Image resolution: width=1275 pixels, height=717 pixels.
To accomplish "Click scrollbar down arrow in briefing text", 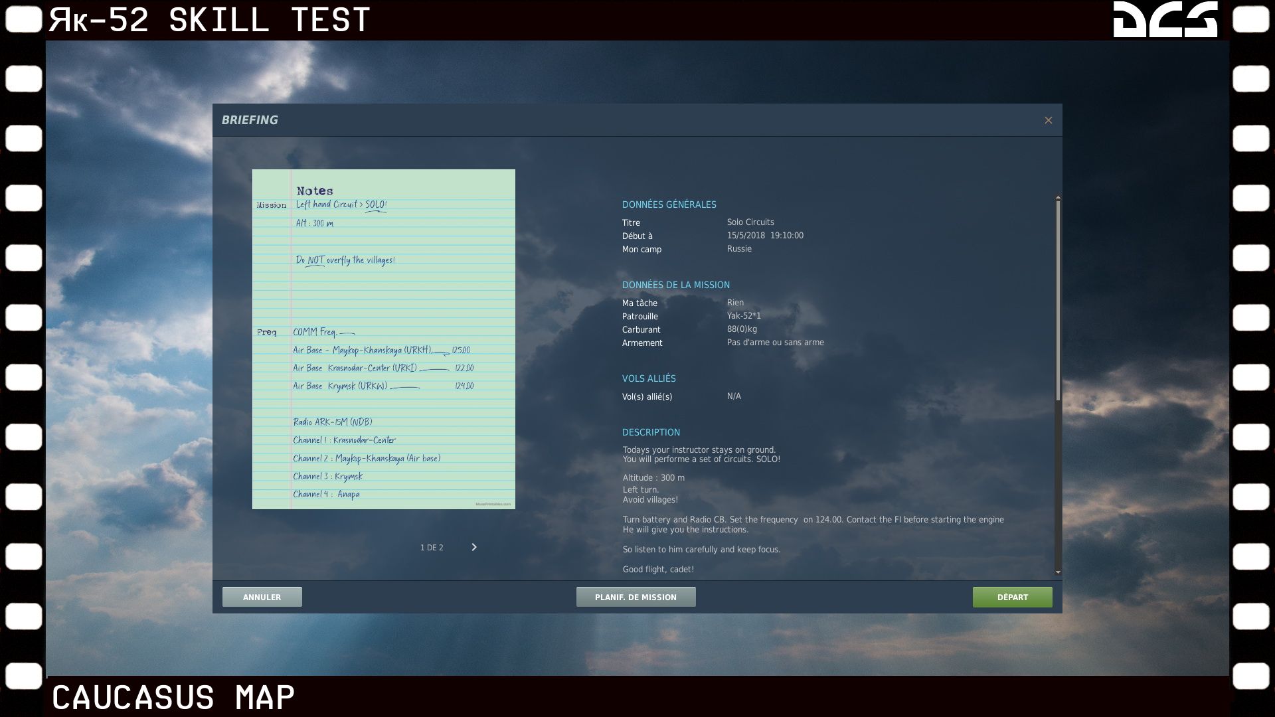I will tap(1058, 572).
